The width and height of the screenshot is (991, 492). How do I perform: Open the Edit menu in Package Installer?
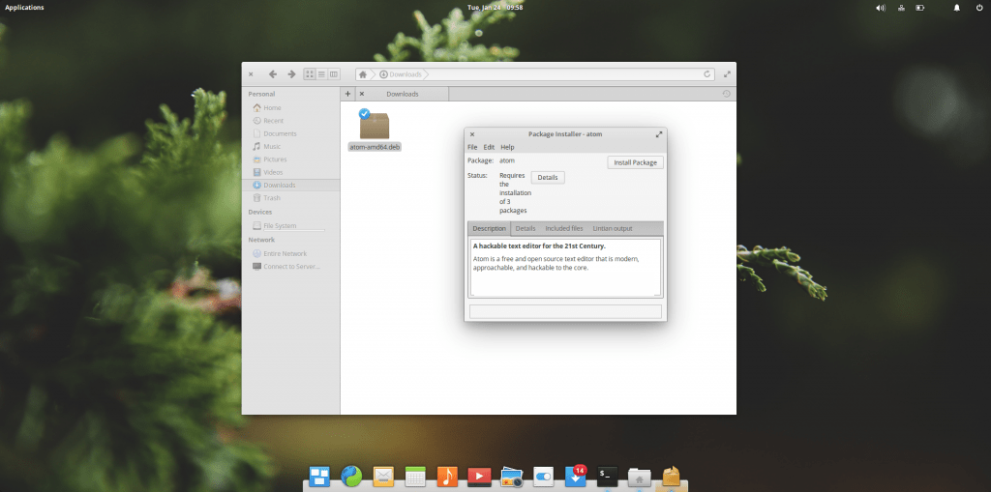[489, 147]
